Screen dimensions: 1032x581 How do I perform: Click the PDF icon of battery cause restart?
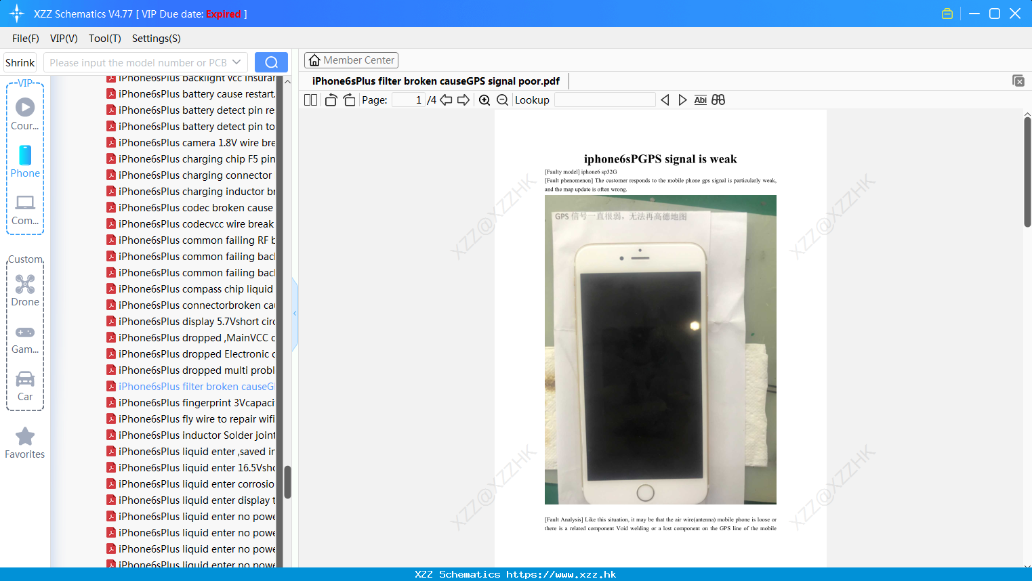[x=111, y=94]
